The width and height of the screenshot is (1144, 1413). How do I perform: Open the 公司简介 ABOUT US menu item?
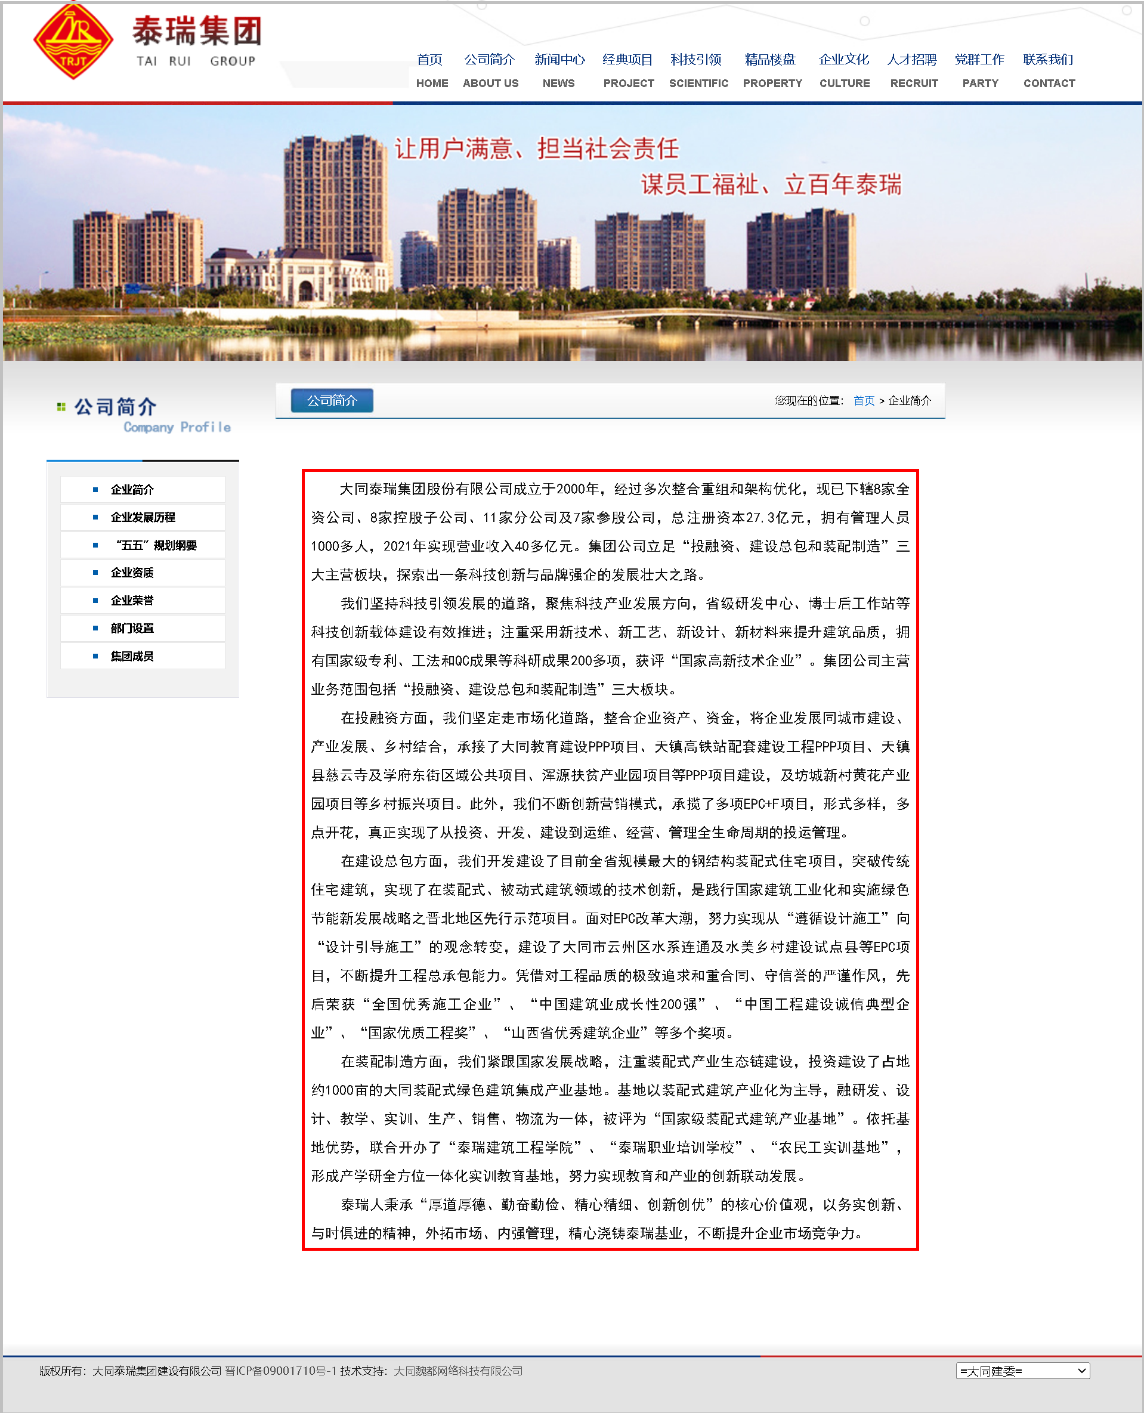coord(490,70)
